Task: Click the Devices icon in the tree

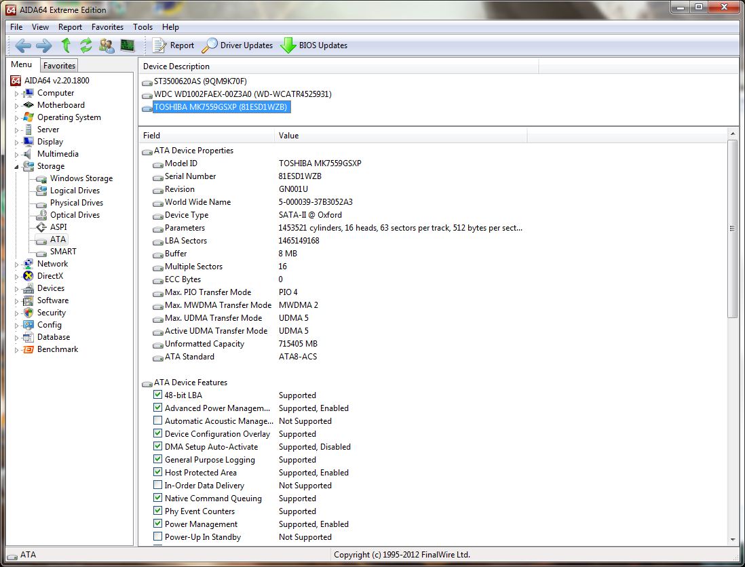Action: coord(28,288)
